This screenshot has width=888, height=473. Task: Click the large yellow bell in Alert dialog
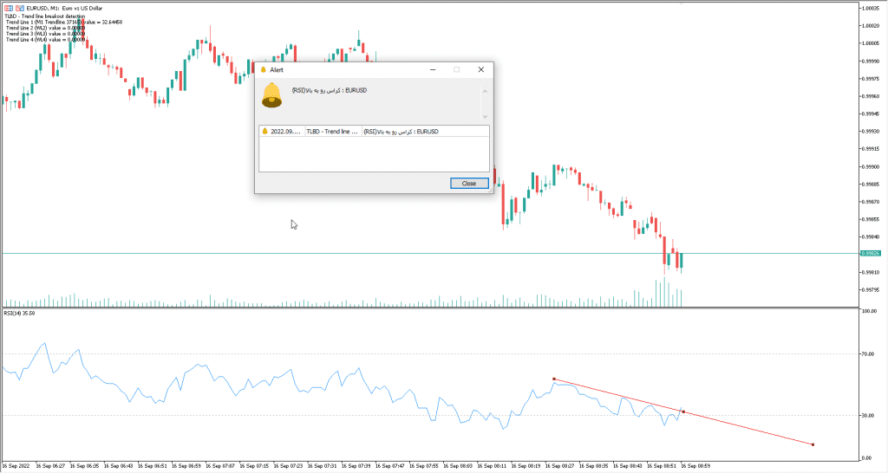(271, 95)
